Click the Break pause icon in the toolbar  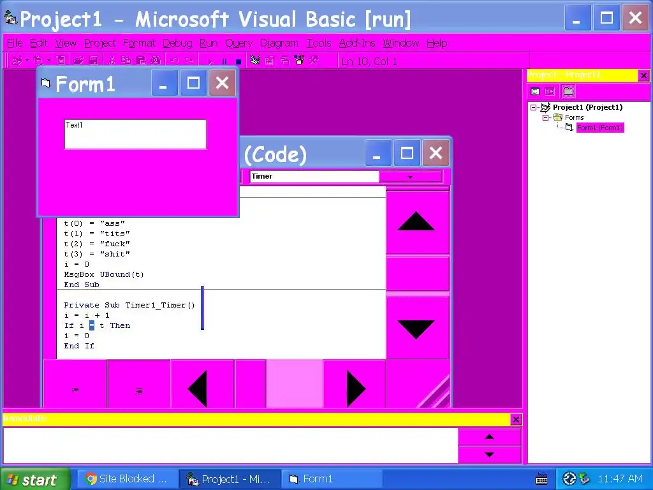tap(224, 62)
